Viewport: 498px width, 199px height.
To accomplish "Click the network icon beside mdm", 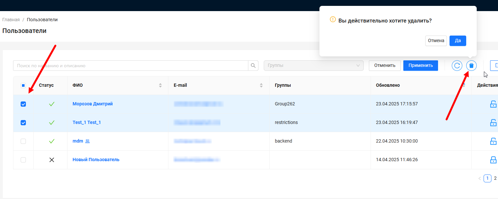I will tap(87, 141).
